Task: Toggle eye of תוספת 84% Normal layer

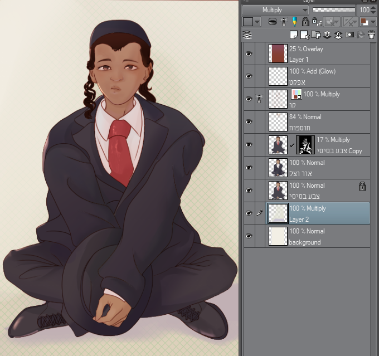Action: [x=249, y=121]
